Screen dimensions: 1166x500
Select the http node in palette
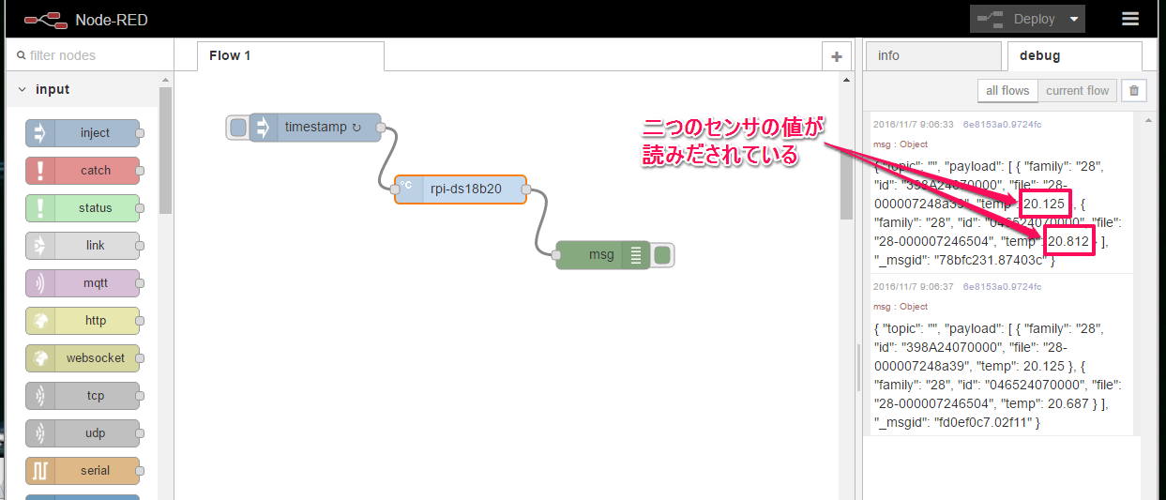[83, 321]
